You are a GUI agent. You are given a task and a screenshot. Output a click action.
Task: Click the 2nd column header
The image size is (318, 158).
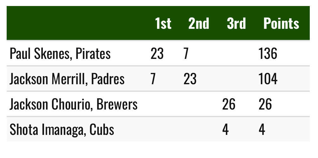(199, 23)
